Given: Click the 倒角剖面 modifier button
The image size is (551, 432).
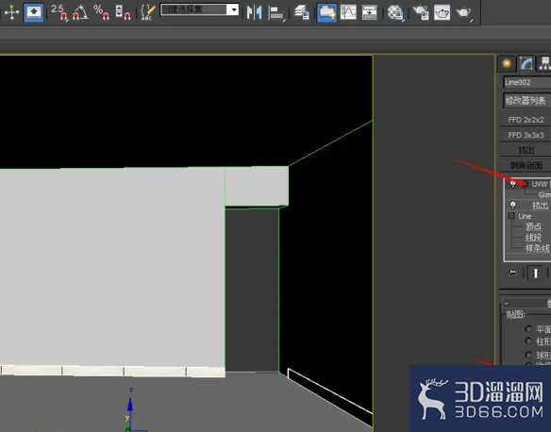Looking at the screenshot, I should (x=526, y=165).
